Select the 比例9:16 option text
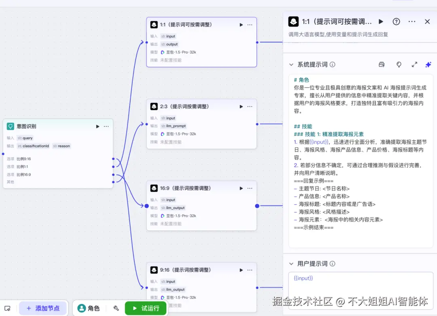The width and height of the screenshot is (437, 316). 24,159
